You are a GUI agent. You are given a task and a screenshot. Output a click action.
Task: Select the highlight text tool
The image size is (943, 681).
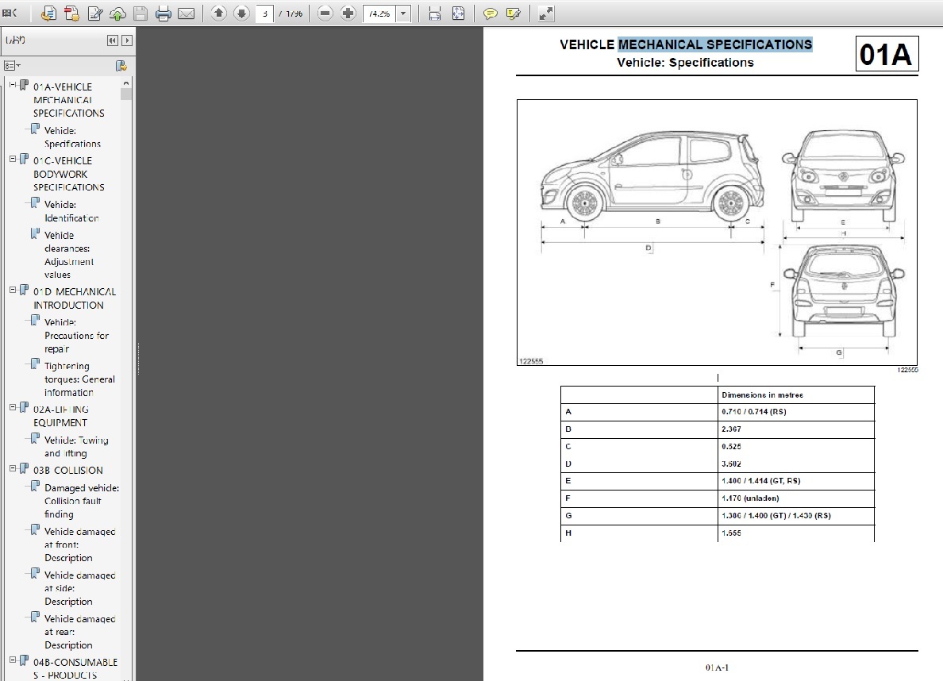tap(513, 13)
